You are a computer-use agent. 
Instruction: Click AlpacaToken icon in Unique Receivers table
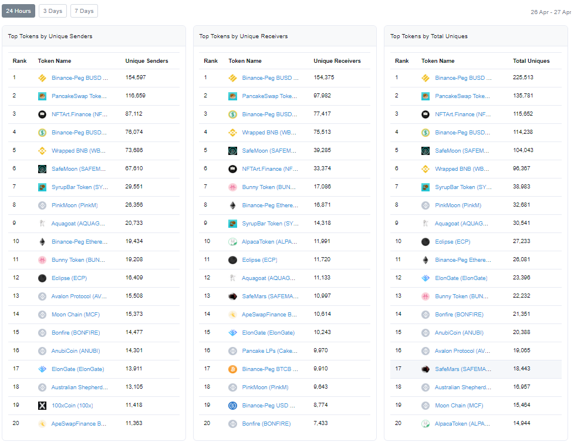pos(233,242)
